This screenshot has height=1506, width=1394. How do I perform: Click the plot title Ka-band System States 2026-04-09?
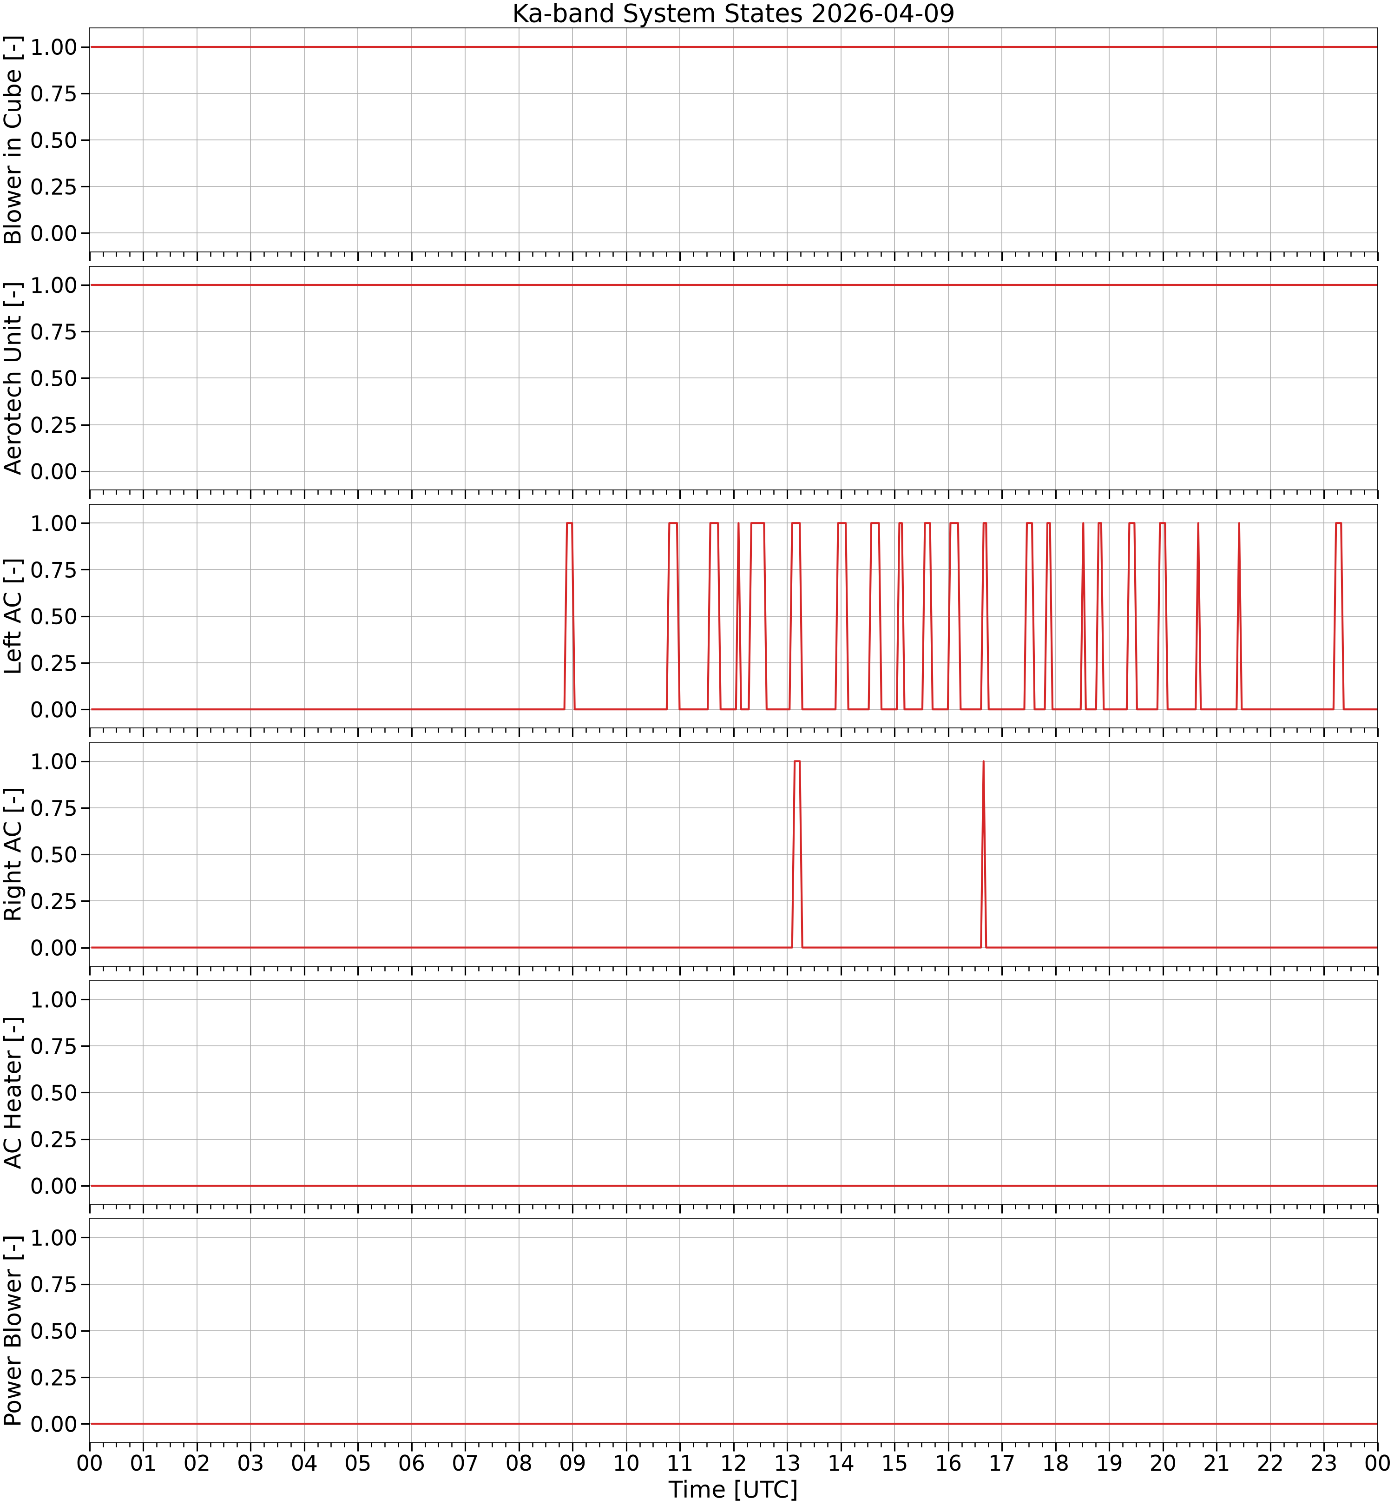tap(733, 13)
